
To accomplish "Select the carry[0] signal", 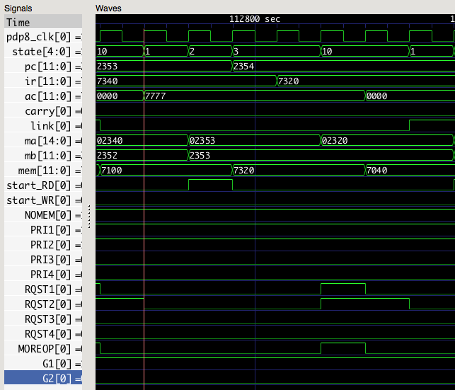I will (x=43, y=111).
